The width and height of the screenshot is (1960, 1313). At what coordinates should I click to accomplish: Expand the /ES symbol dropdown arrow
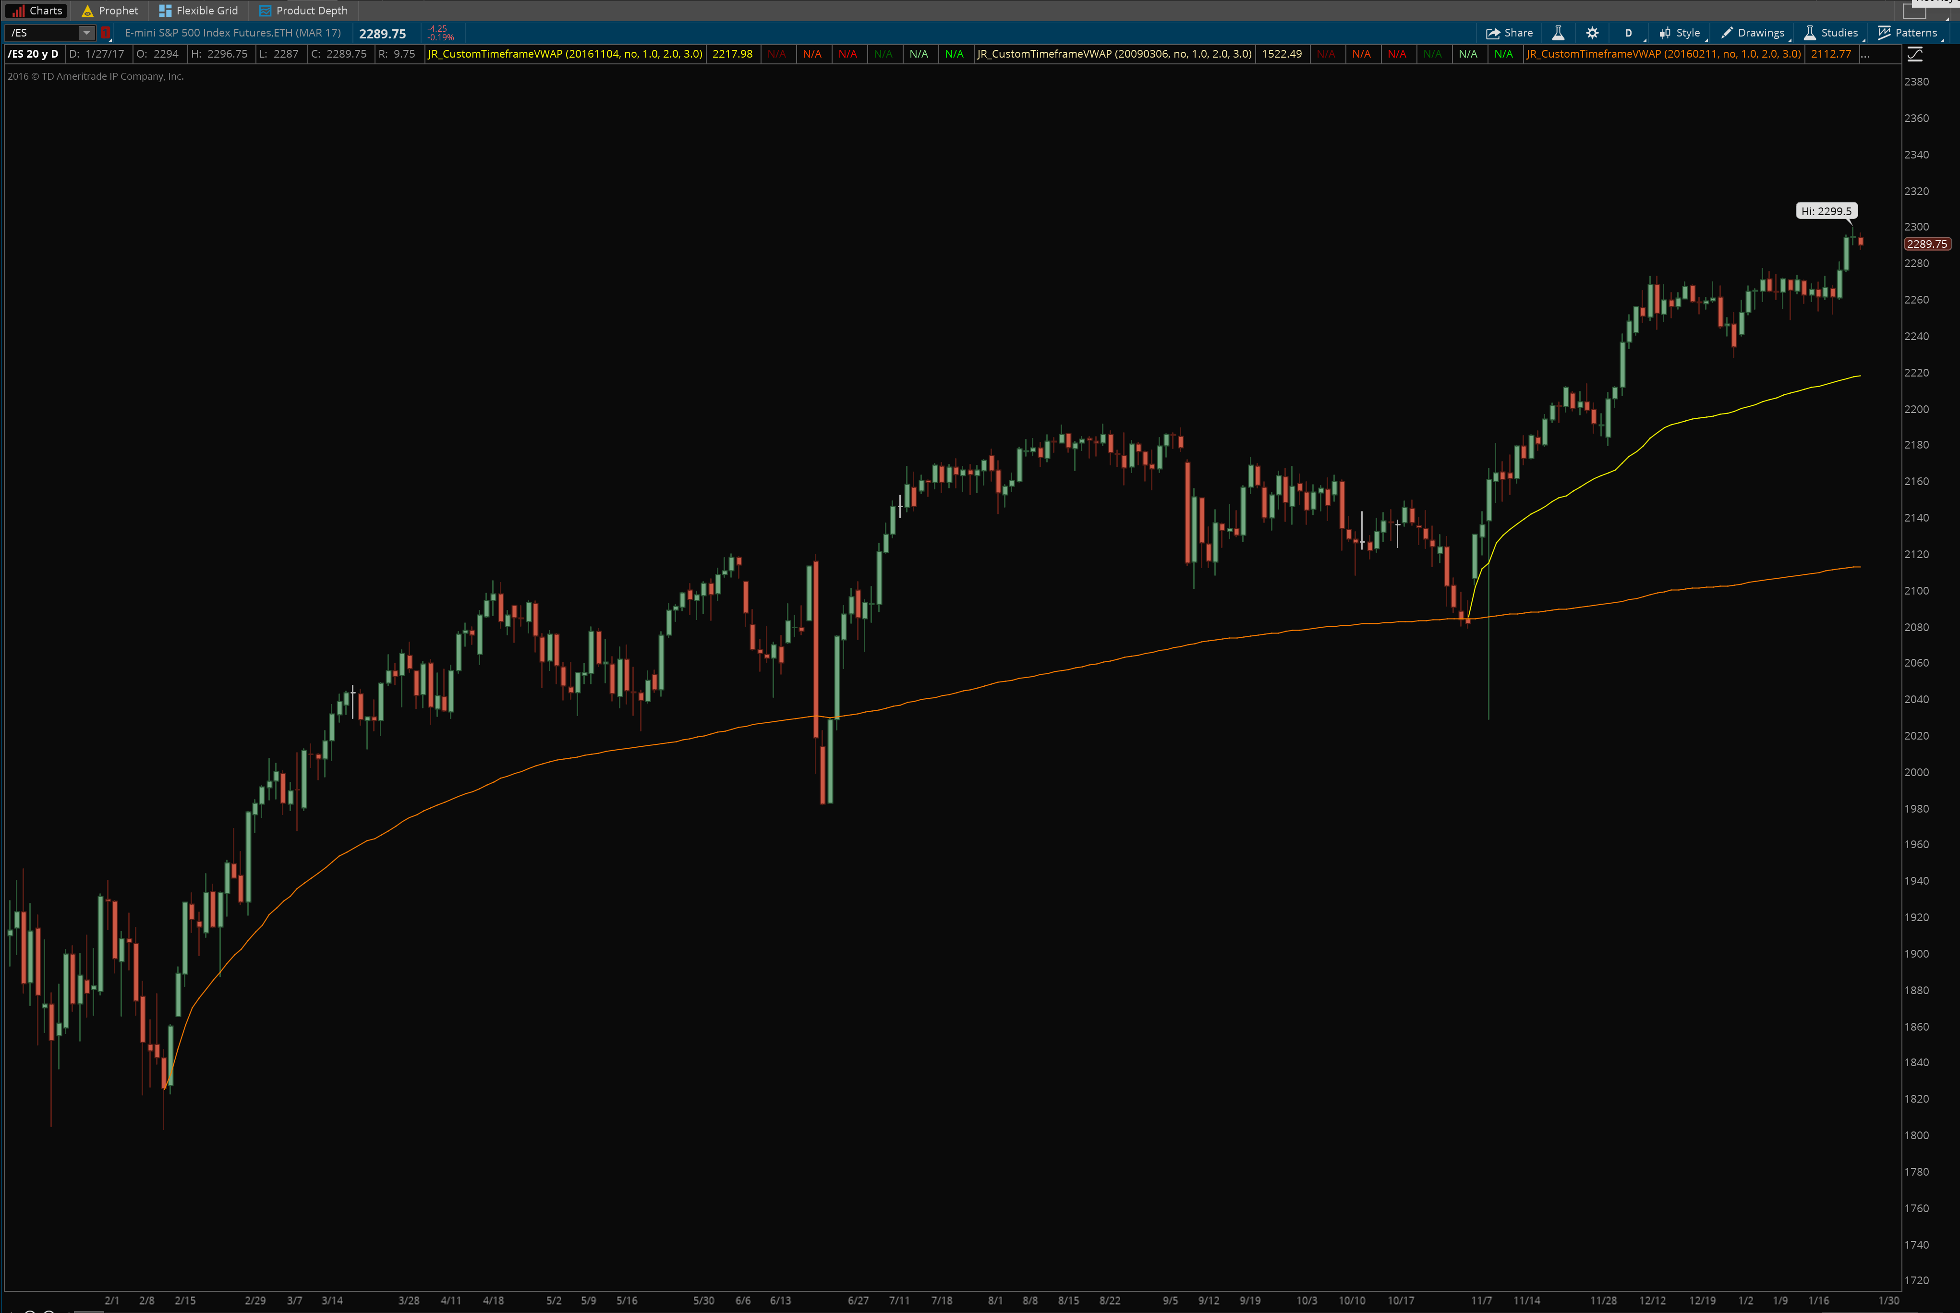86,33
